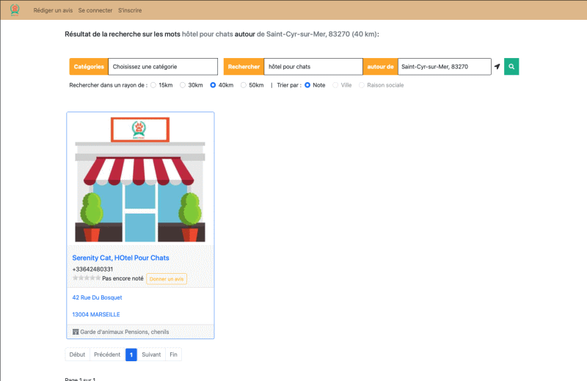
Task: Sort results by Note
Action: pyautogui.click(x=307, y=85)
